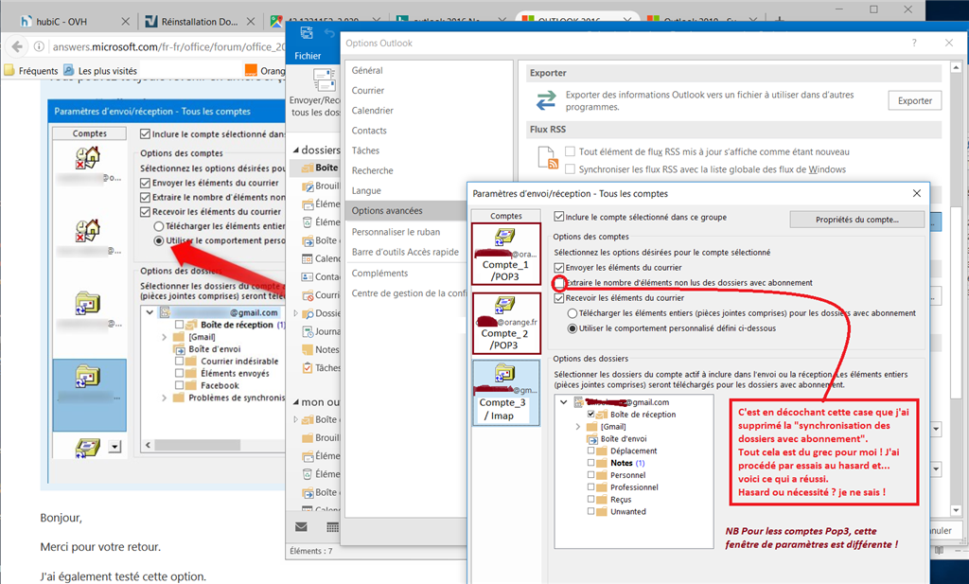Select Utiliser le comportement personnalisé radio option
The image size is (969, 584).
pos(573,328)
